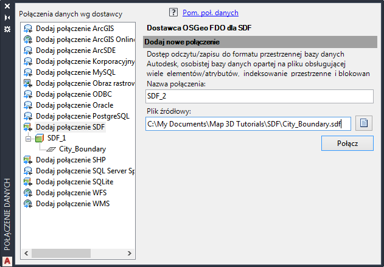Viewport: 384px width, 267px height.
Task: Click the Dodaj nowe połączenie header
Action: coord(260,42)
